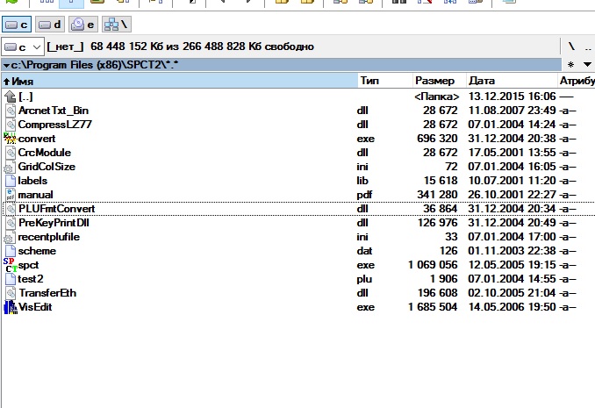The image size is (595, 408).
Task: Click the convert.exe file icon
Action: pos(10,139)
